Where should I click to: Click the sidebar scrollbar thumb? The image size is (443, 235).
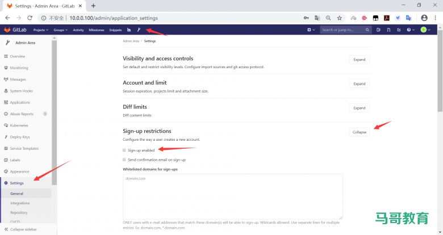click(55, 113)
